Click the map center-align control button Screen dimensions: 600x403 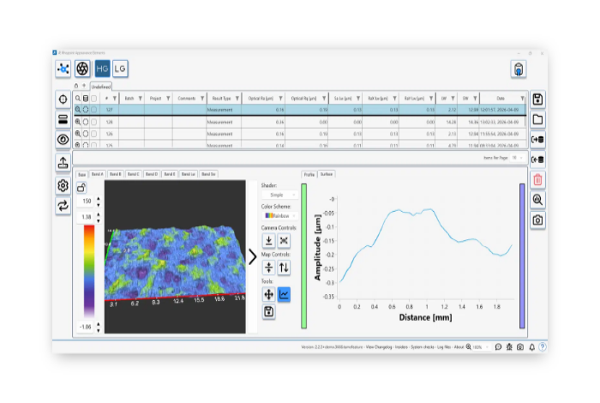tap(269, 268)
